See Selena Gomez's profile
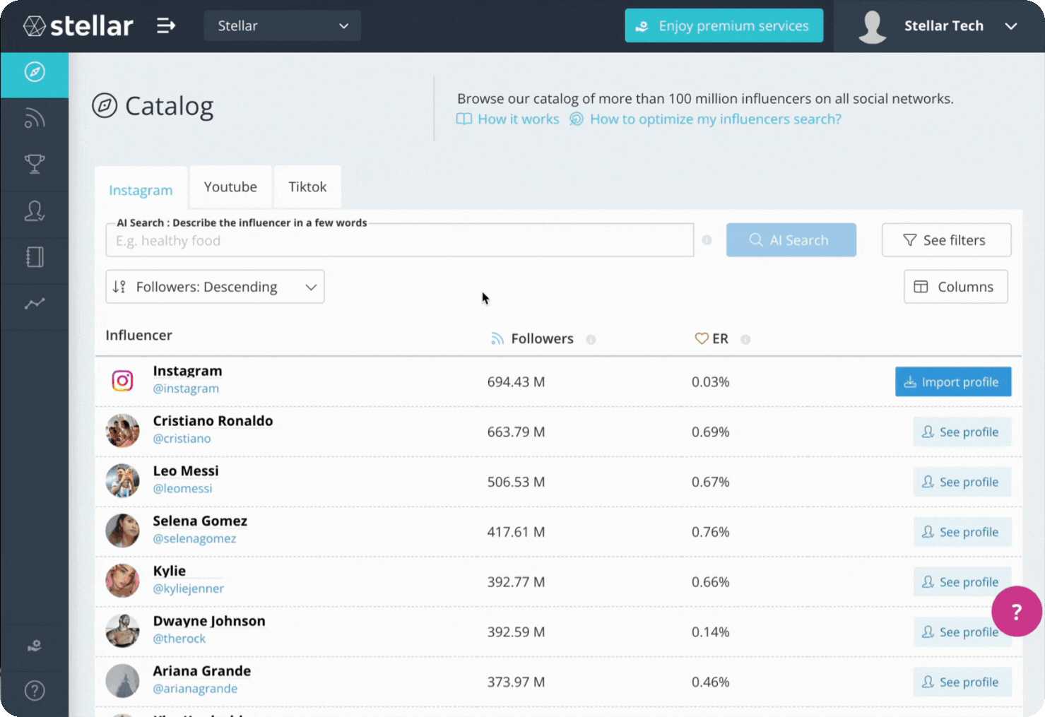This screenshot has height=717, width=1045. (962, 532)
